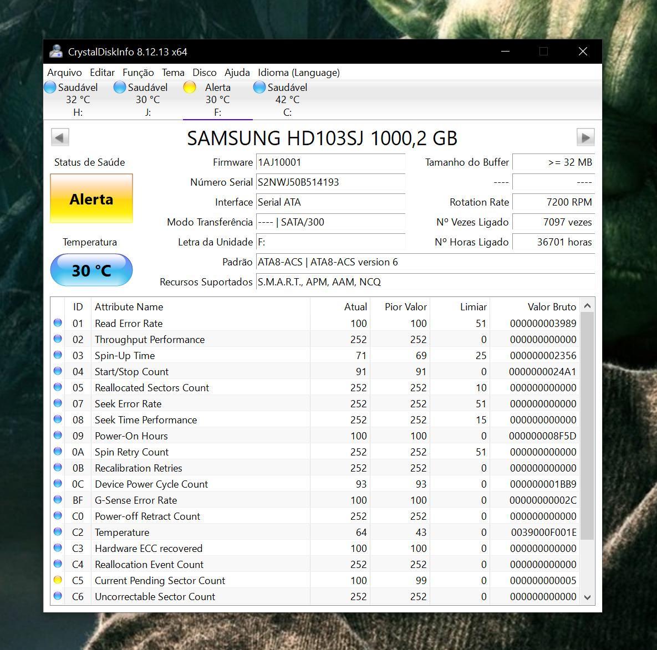
Task: Click status dot for Reallocated Sectors Count
Action: pos(58,387)
